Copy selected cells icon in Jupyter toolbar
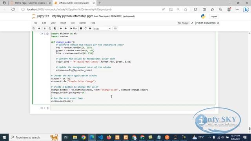This screenshot has width=251, height=141. coord(50,29)
